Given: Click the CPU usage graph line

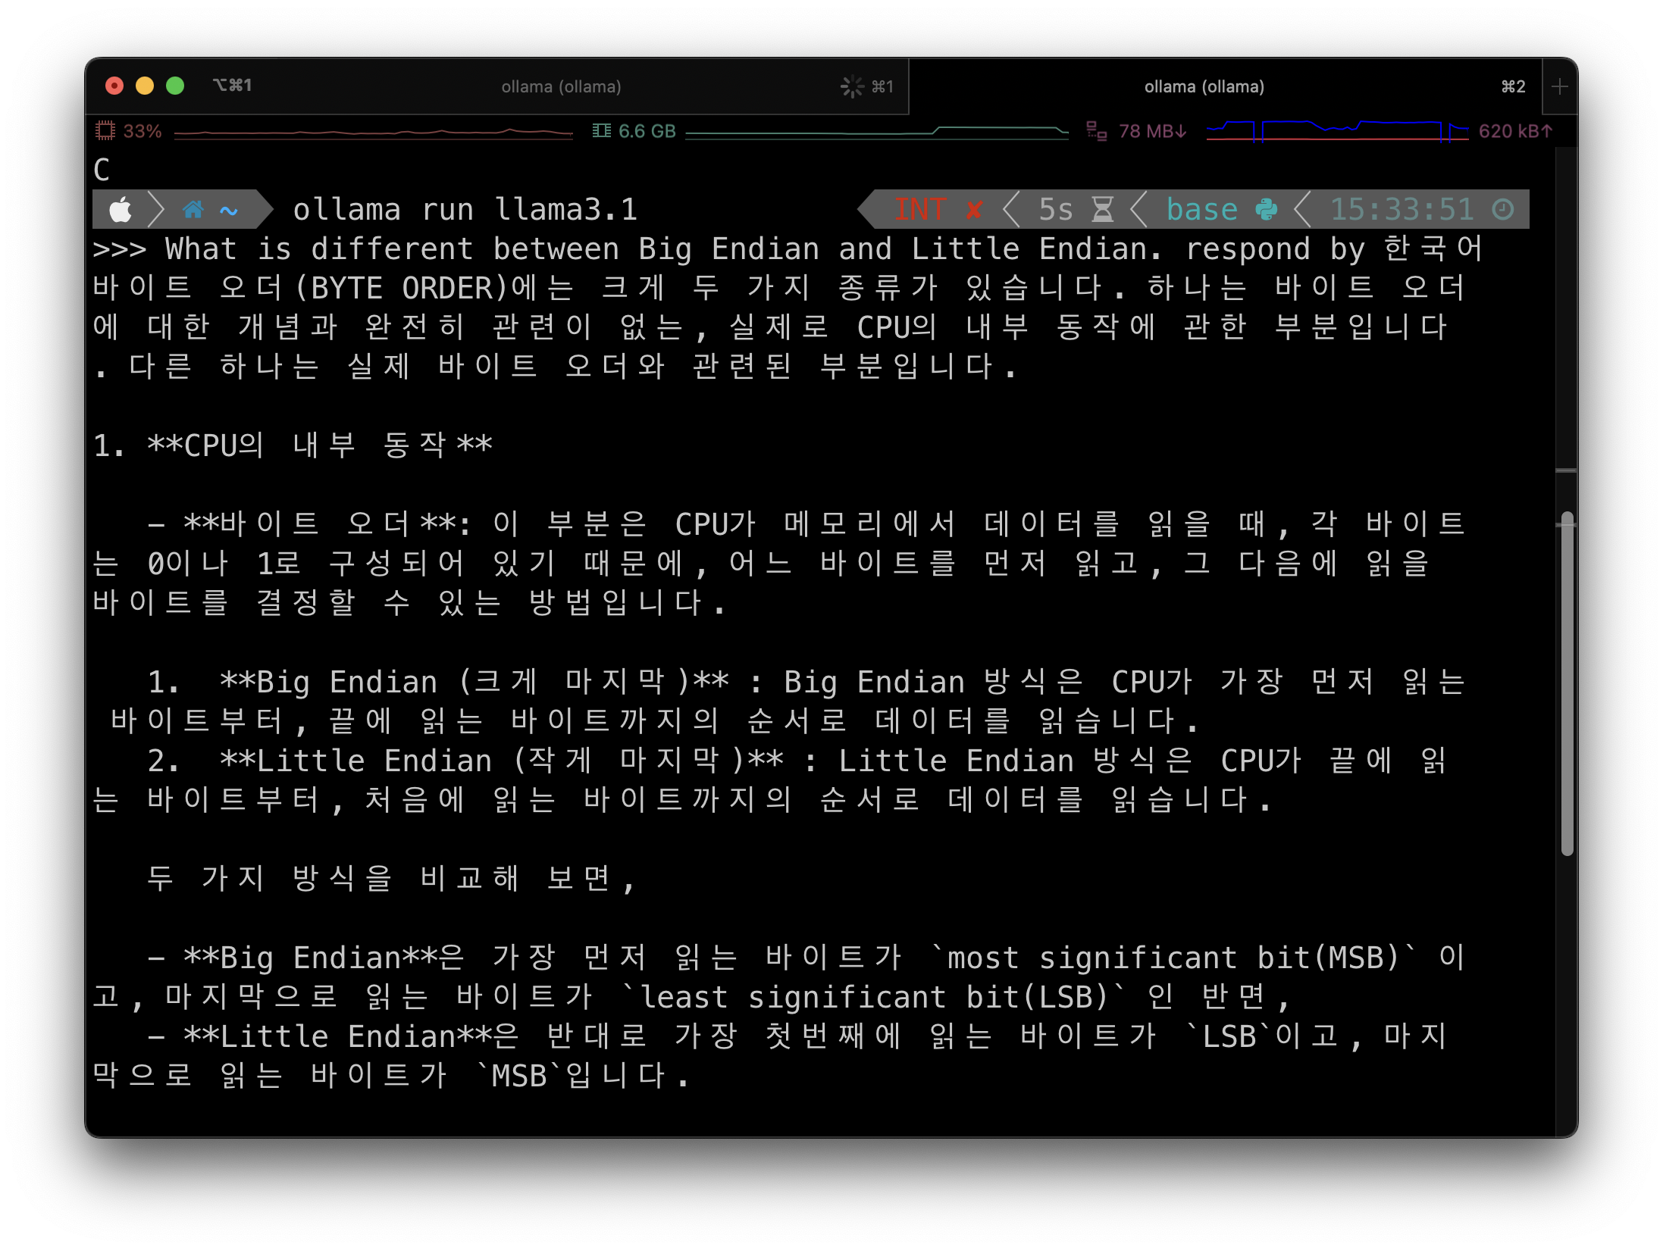Looking at the screenshot, I should [x=373, y=133].
